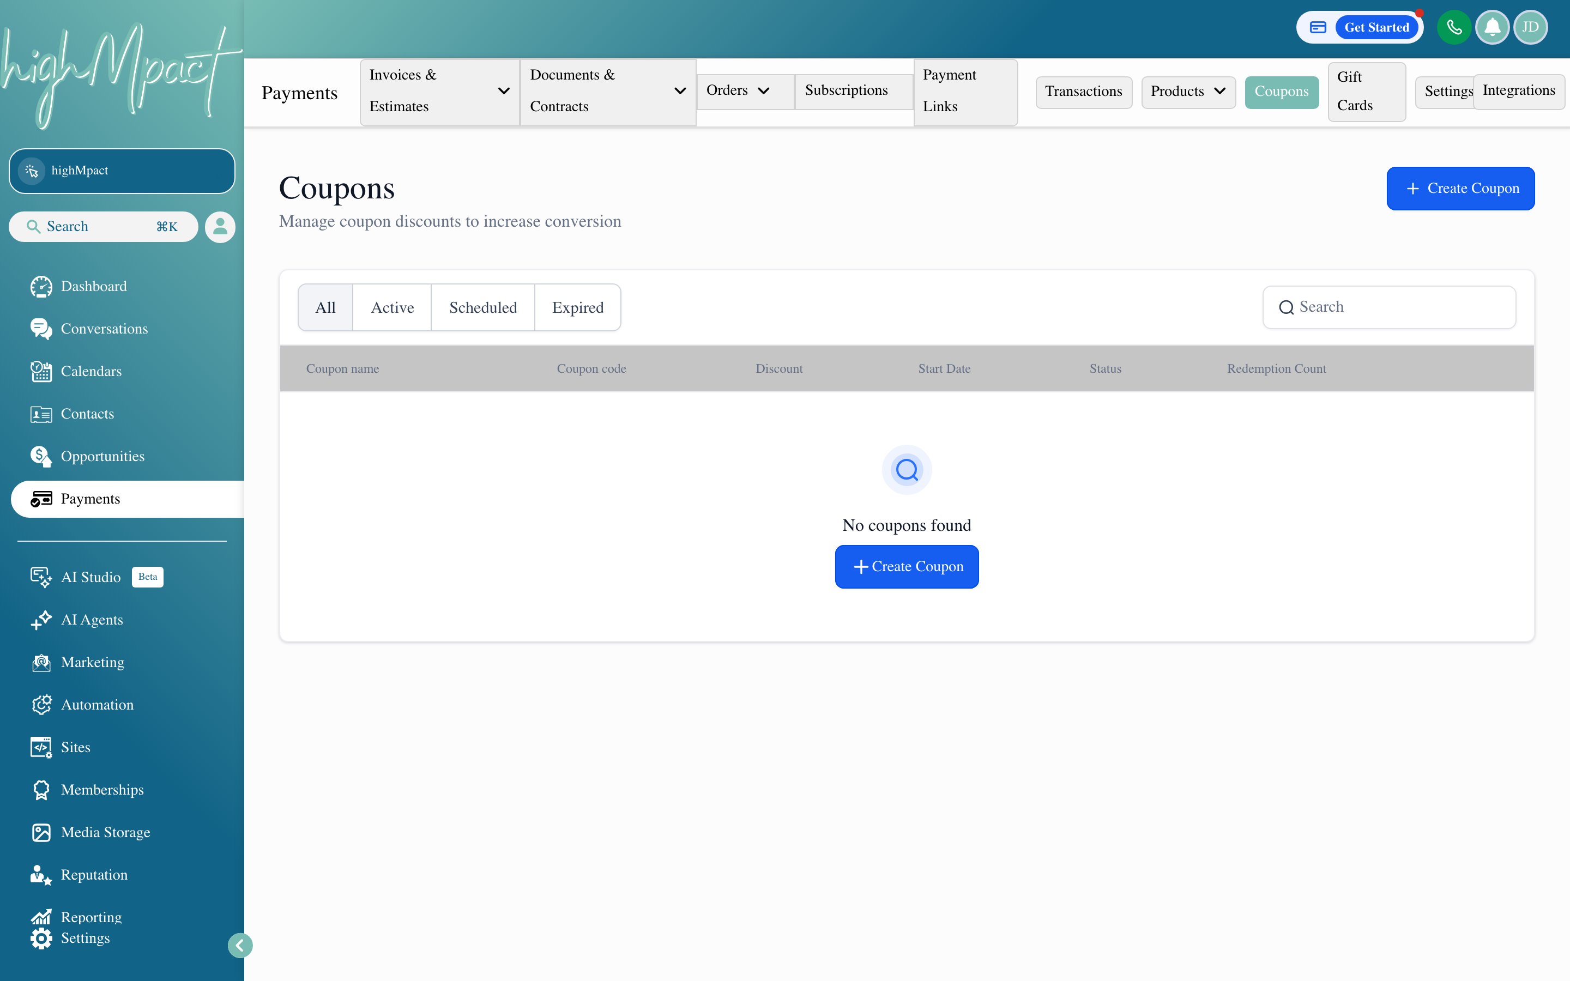
Task: Open the Integrations tab
Action: click(1519, 92)
